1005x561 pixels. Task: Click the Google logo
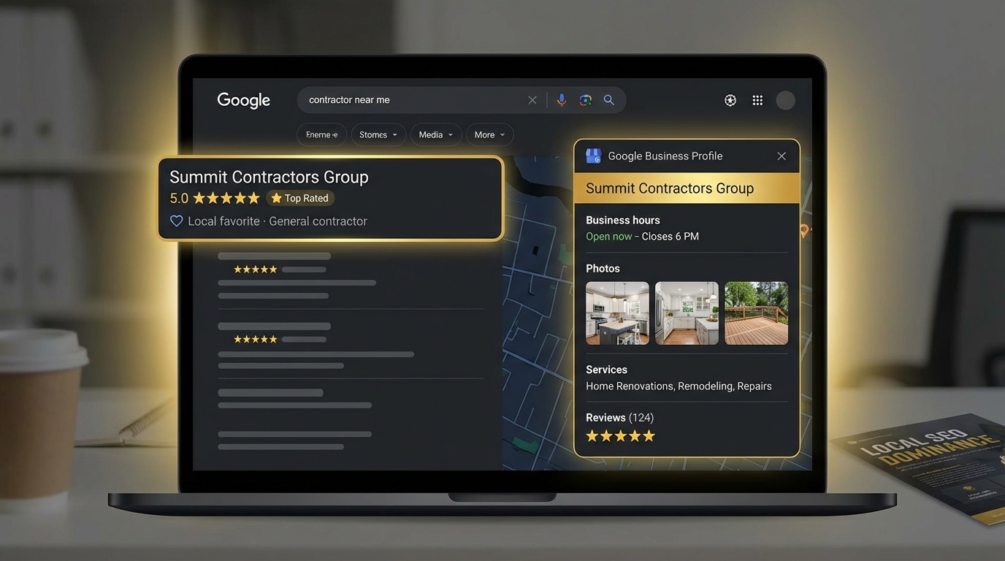243,100
